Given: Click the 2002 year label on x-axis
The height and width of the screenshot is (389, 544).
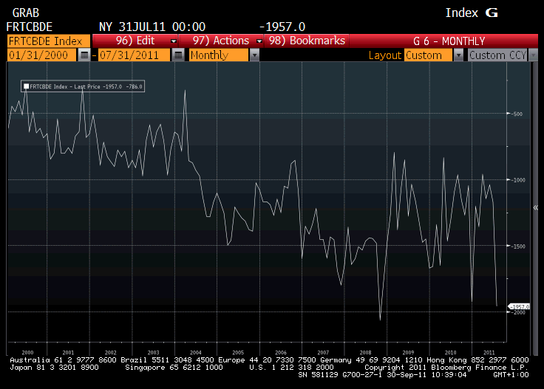Looking at the screenshot, I should 111,352.
